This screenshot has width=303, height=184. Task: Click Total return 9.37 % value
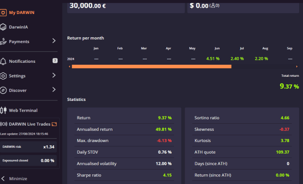(x=289, y=86)
